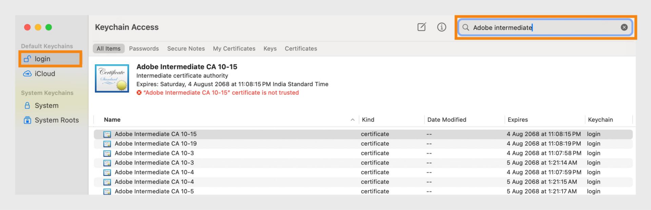This screenshot has height=210, width=651.
Task: Switch to the Secure Notes tab
Action: (x=186, y=49)
